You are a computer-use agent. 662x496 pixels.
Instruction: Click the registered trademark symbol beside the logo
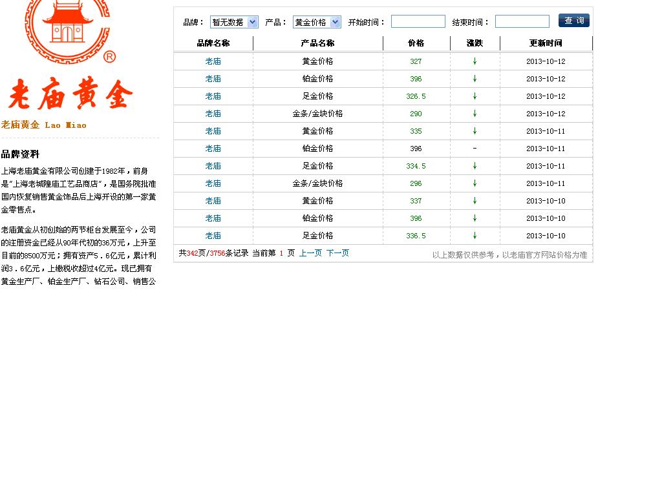[109, 57]
